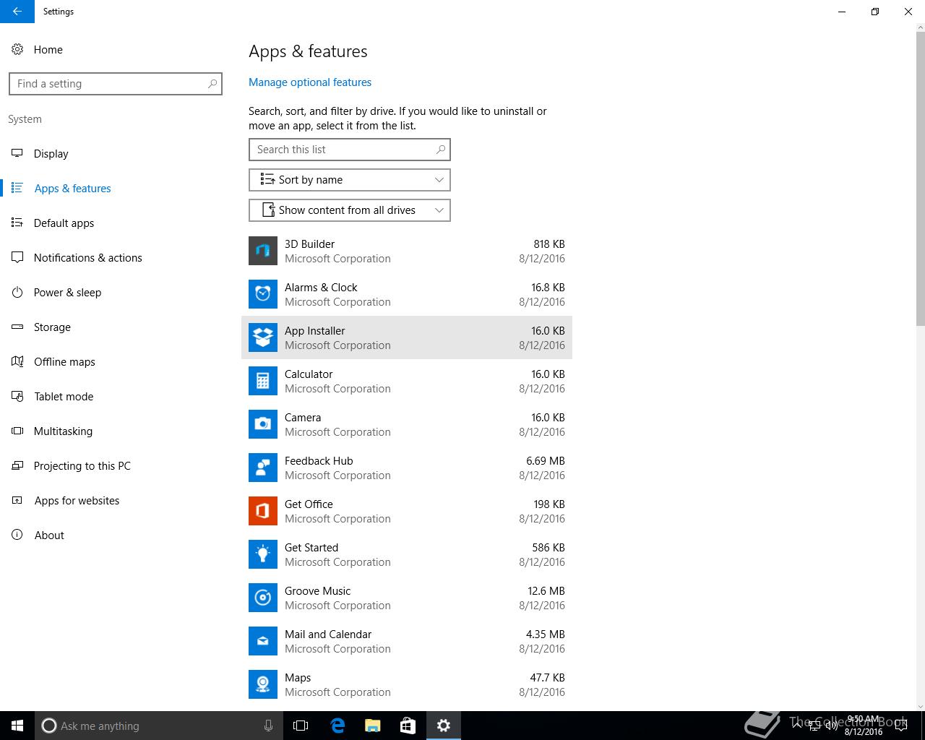Click the Feedback Hub app icon
This screenshot has width=925, height=740.
click(263, 468)
